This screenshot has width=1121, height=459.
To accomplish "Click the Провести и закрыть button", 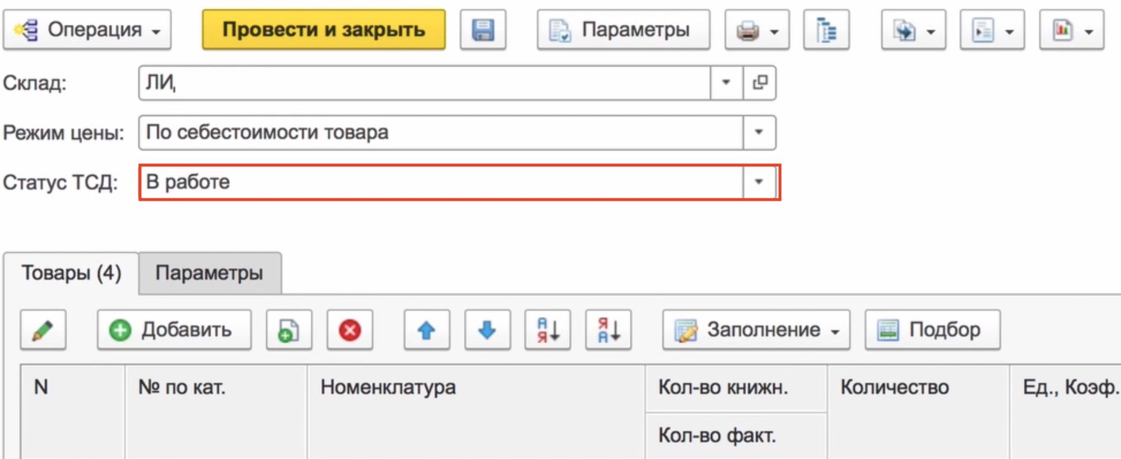I will [x=324, y=29].
